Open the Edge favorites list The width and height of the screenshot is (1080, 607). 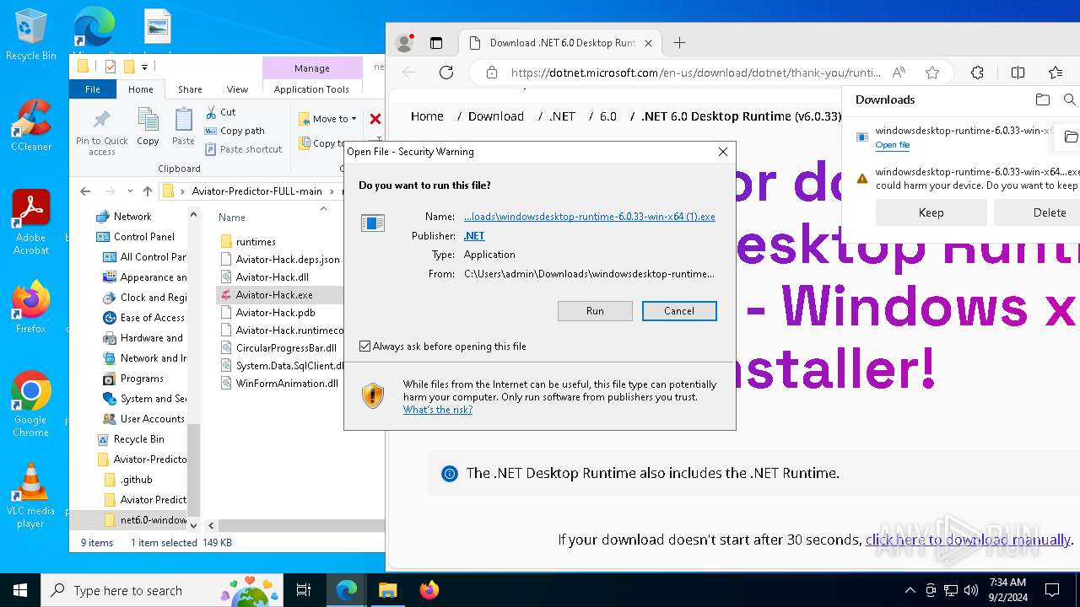1056,73
